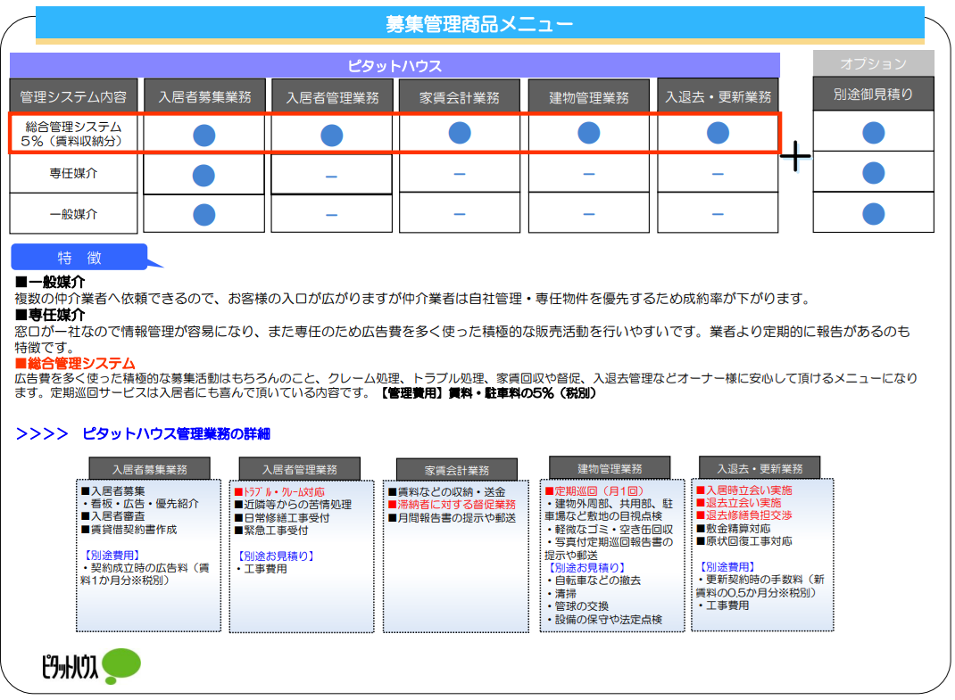Click the blue dot for 総合管理システム under 入居者募集業務
This screenshot has width=955, height=700.
[x=204, y=136]
